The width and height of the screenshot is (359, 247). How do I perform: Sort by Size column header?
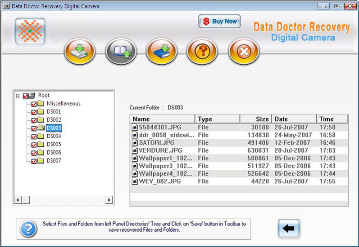[x=255, y=119]
